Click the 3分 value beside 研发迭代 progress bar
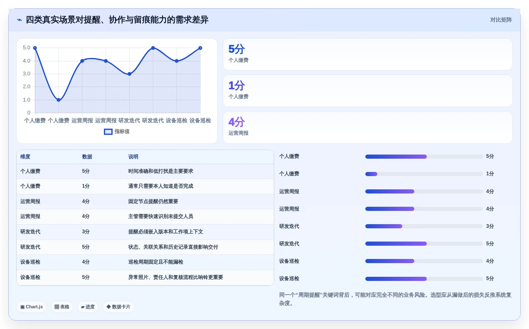529x329 pixels. (x=490, y=226)
